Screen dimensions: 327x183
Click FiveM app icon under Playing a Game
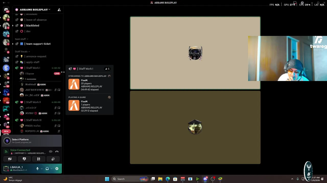click(x=74, y=105)
